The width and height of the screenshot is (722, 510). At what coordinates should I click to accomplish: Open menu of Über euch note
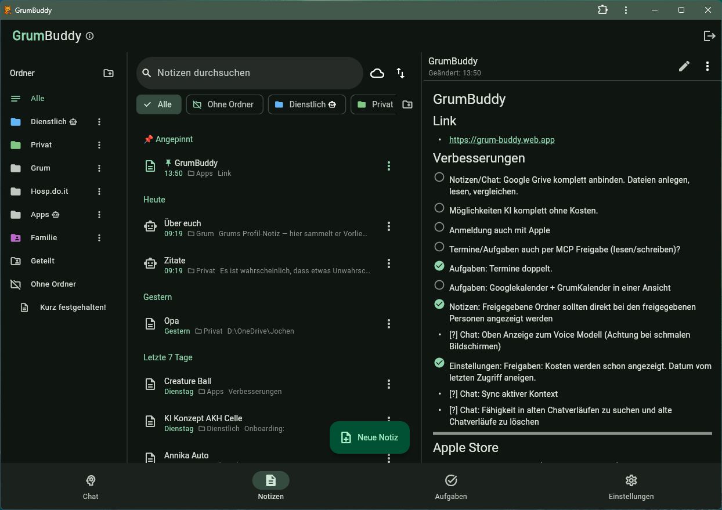tap(389, 226)
